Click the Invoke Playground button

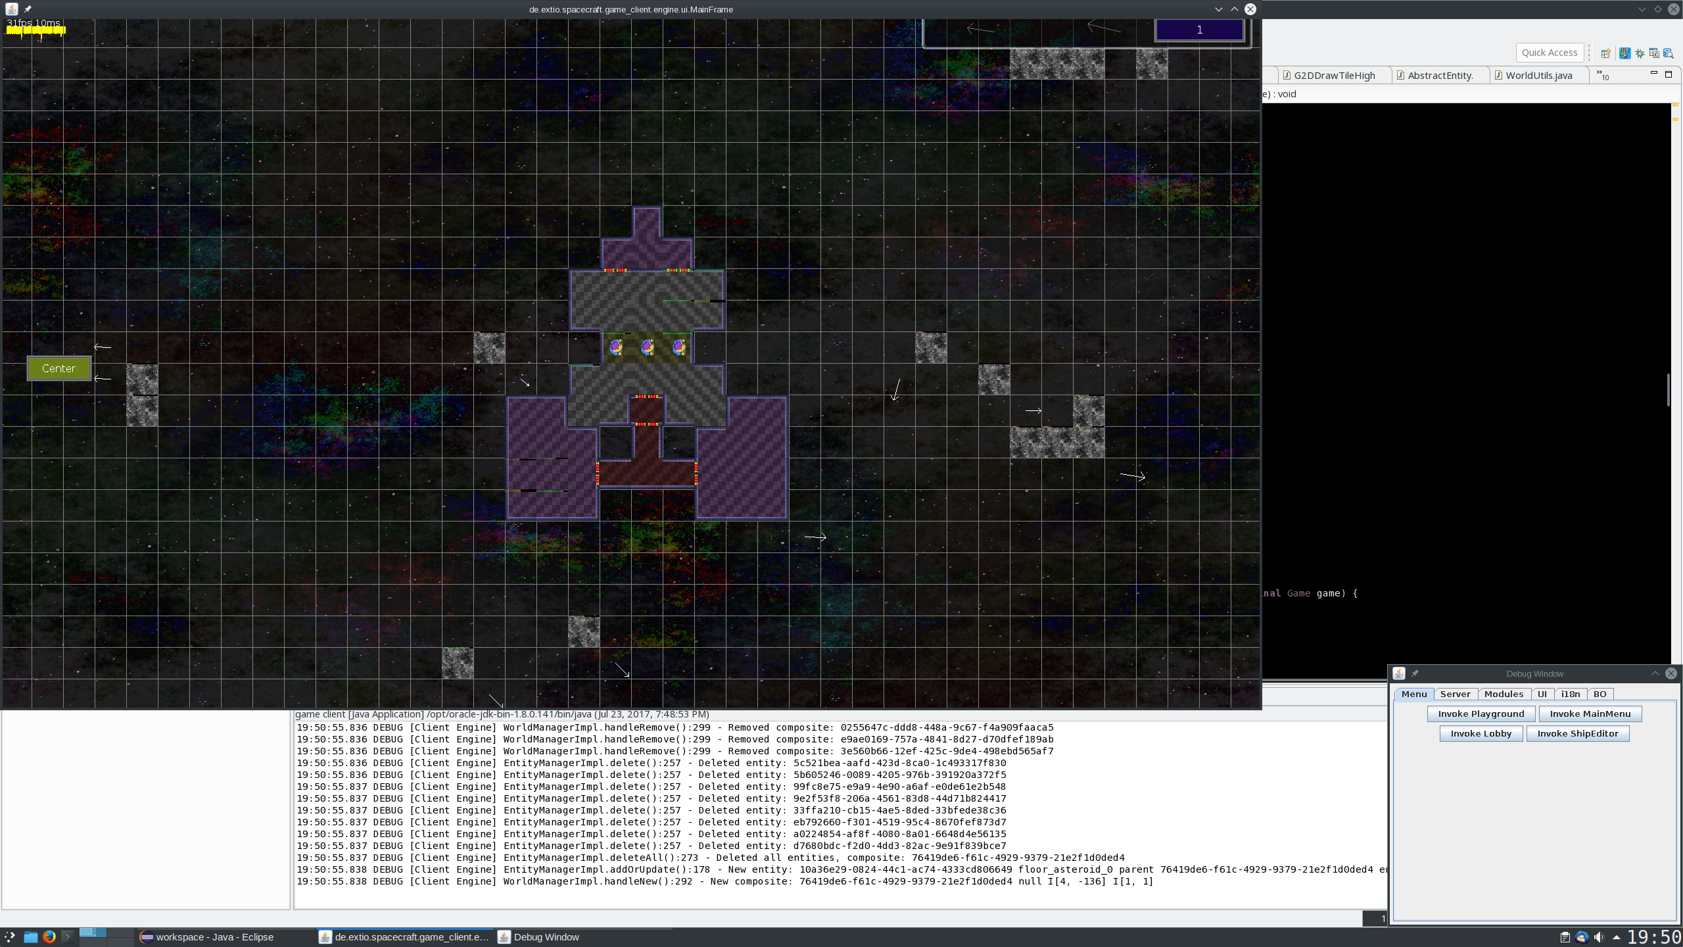coord(1481,714)
